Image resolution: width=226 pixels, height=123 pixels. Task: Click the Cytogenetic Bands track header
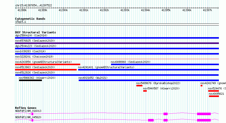(30, 19)
